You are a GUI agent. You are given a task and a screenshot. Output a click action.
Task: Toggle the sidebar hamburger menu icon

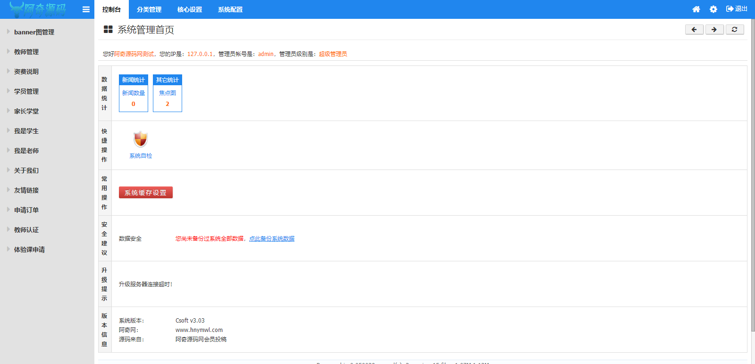click(x=86, y=9)
